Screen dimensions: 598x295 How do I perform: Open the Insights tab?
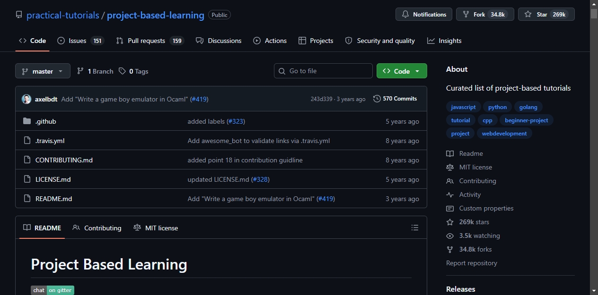(444, 41)
